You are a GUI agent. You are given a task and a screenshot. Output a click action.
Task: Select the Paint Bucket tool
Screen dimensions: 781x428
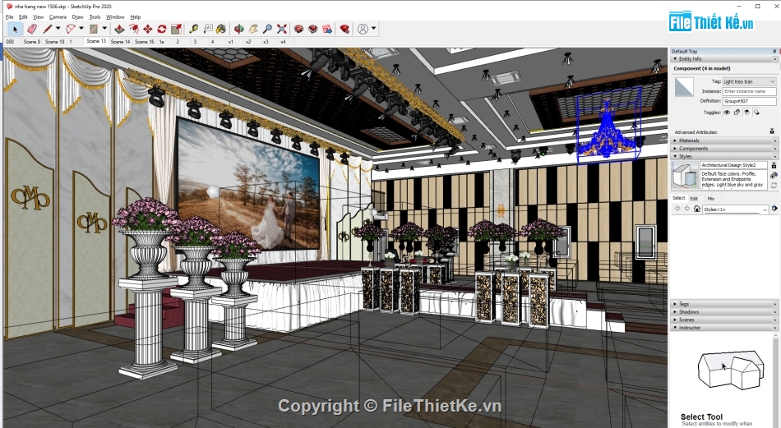click(x=221, y=30)
